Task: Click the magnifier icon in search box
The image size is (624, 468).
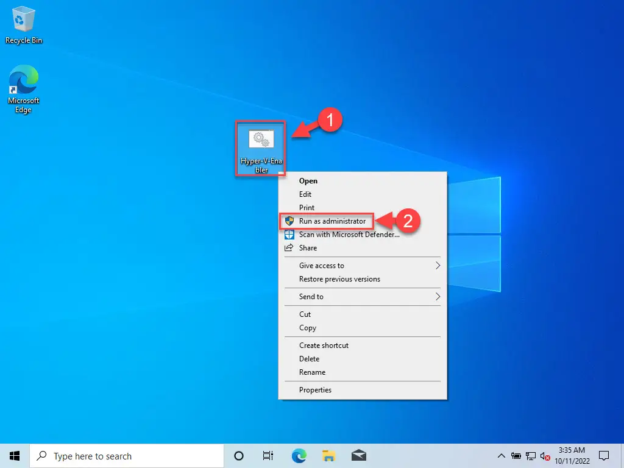Action: pyautogui.click(x=42, y=456)
